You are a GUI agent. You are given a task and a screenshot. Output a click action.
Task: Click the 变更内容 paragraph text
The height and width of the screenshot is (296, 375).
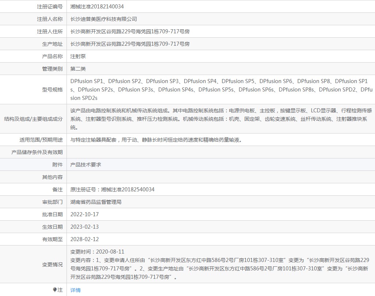coord(220,269)
